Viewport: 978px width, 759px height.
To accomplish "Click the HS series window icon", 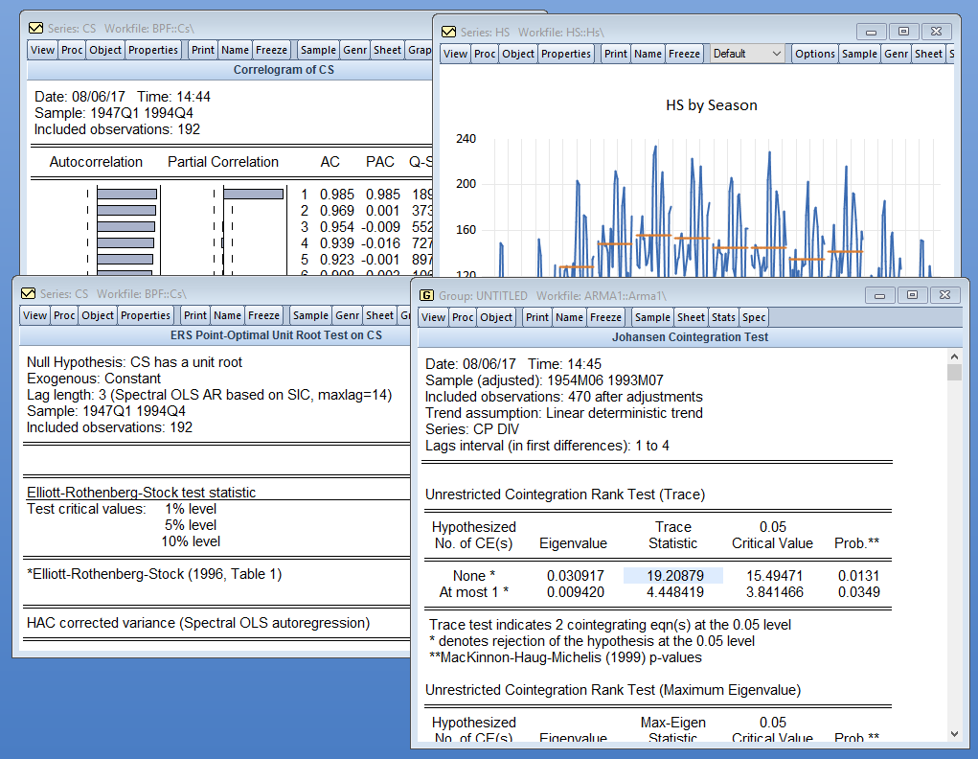I will (448, 32).
